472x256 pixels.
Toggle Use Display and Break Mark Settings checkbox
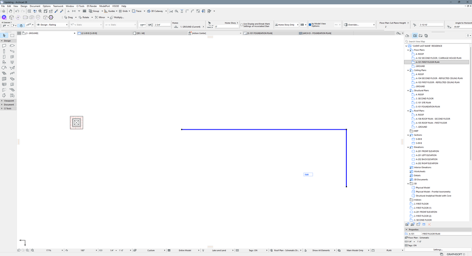[242, 25]
